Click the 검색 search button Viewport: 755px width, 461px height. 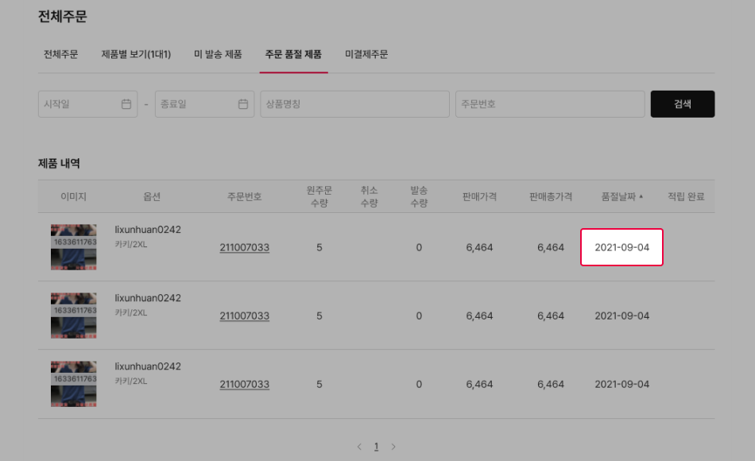(x=683, y=104)
